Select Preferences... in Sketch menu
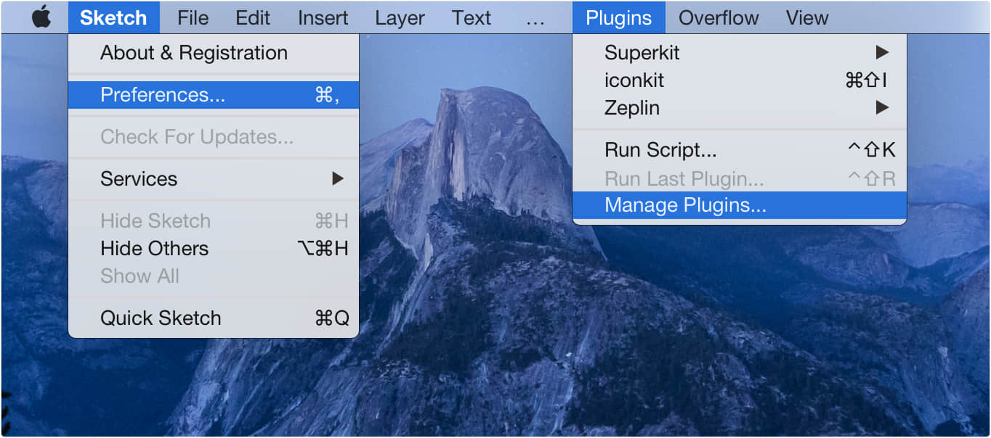The image size is (991, 438). coord(214,95)
